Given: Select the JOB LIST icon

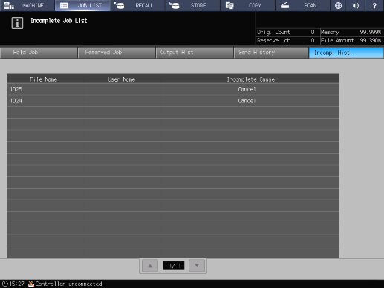Looking at the screenshot, I should click(64, 5).
